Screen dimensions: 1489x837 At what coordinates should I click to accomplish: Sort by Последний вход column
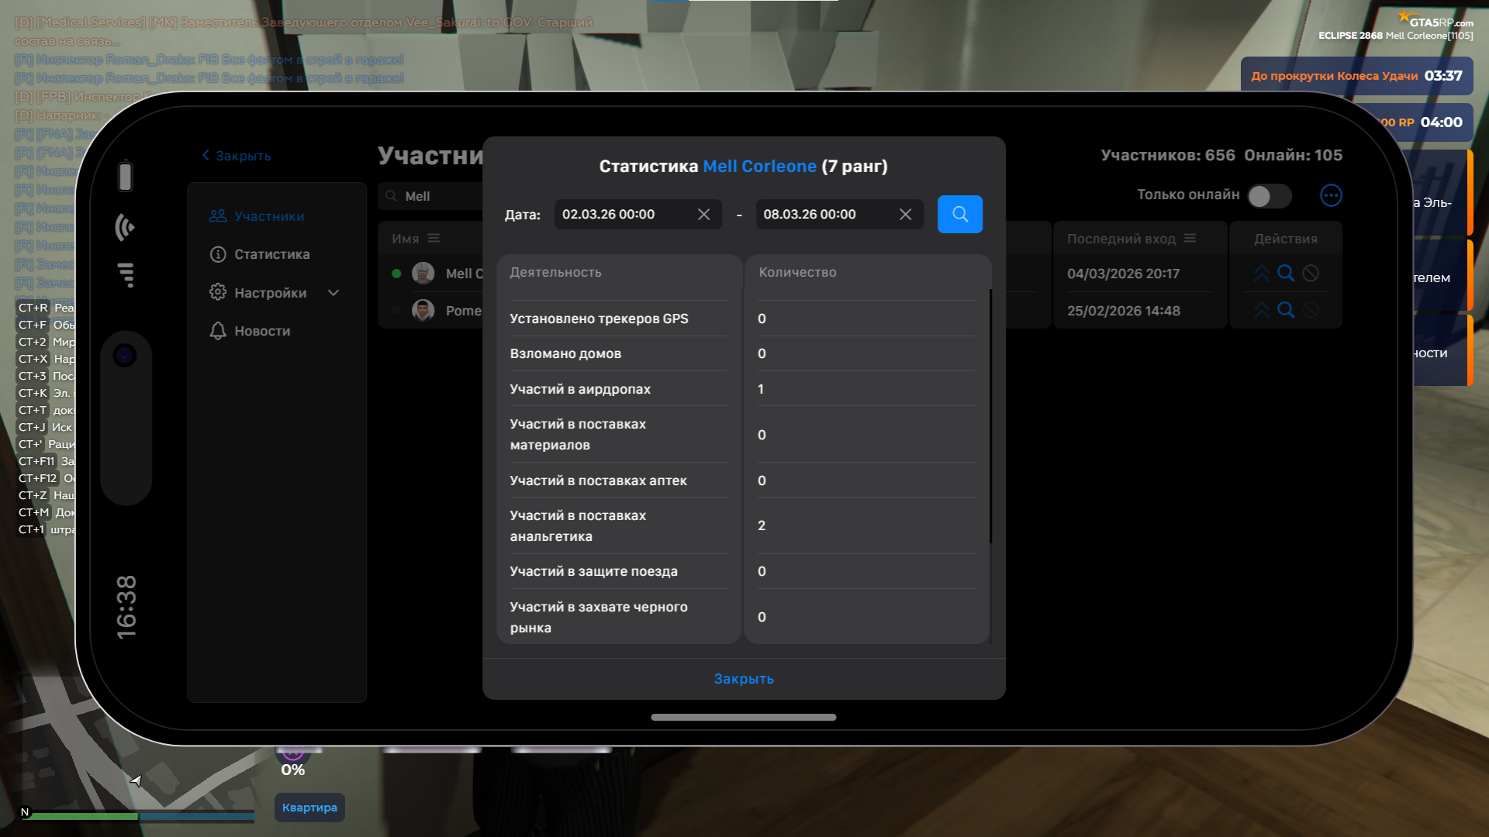[1190, 239]
